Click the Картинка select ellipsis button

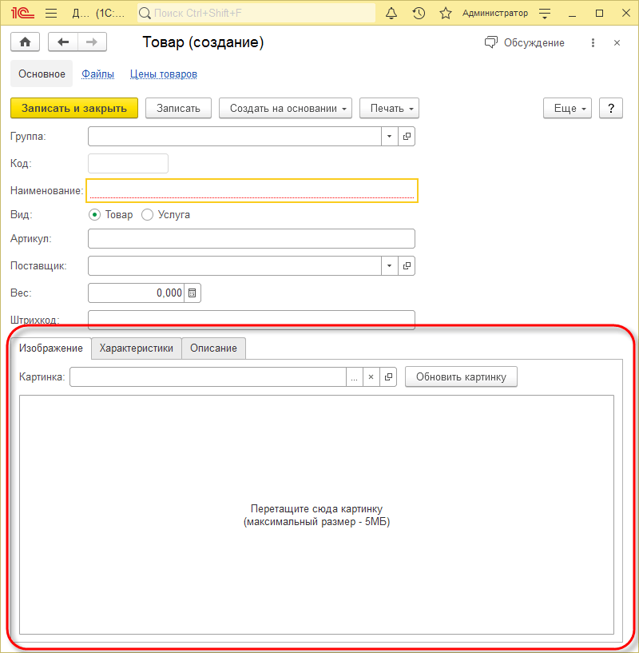click(355, 377)
